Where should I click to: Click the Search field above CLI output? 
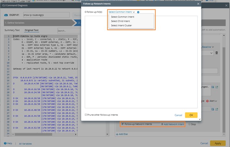pos(69,31)
